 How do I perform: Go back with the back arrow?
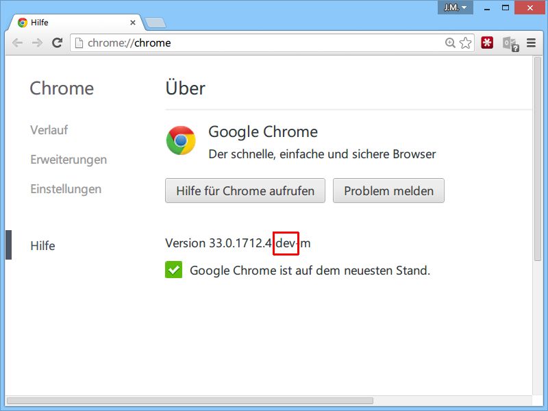tap(18, 43)
